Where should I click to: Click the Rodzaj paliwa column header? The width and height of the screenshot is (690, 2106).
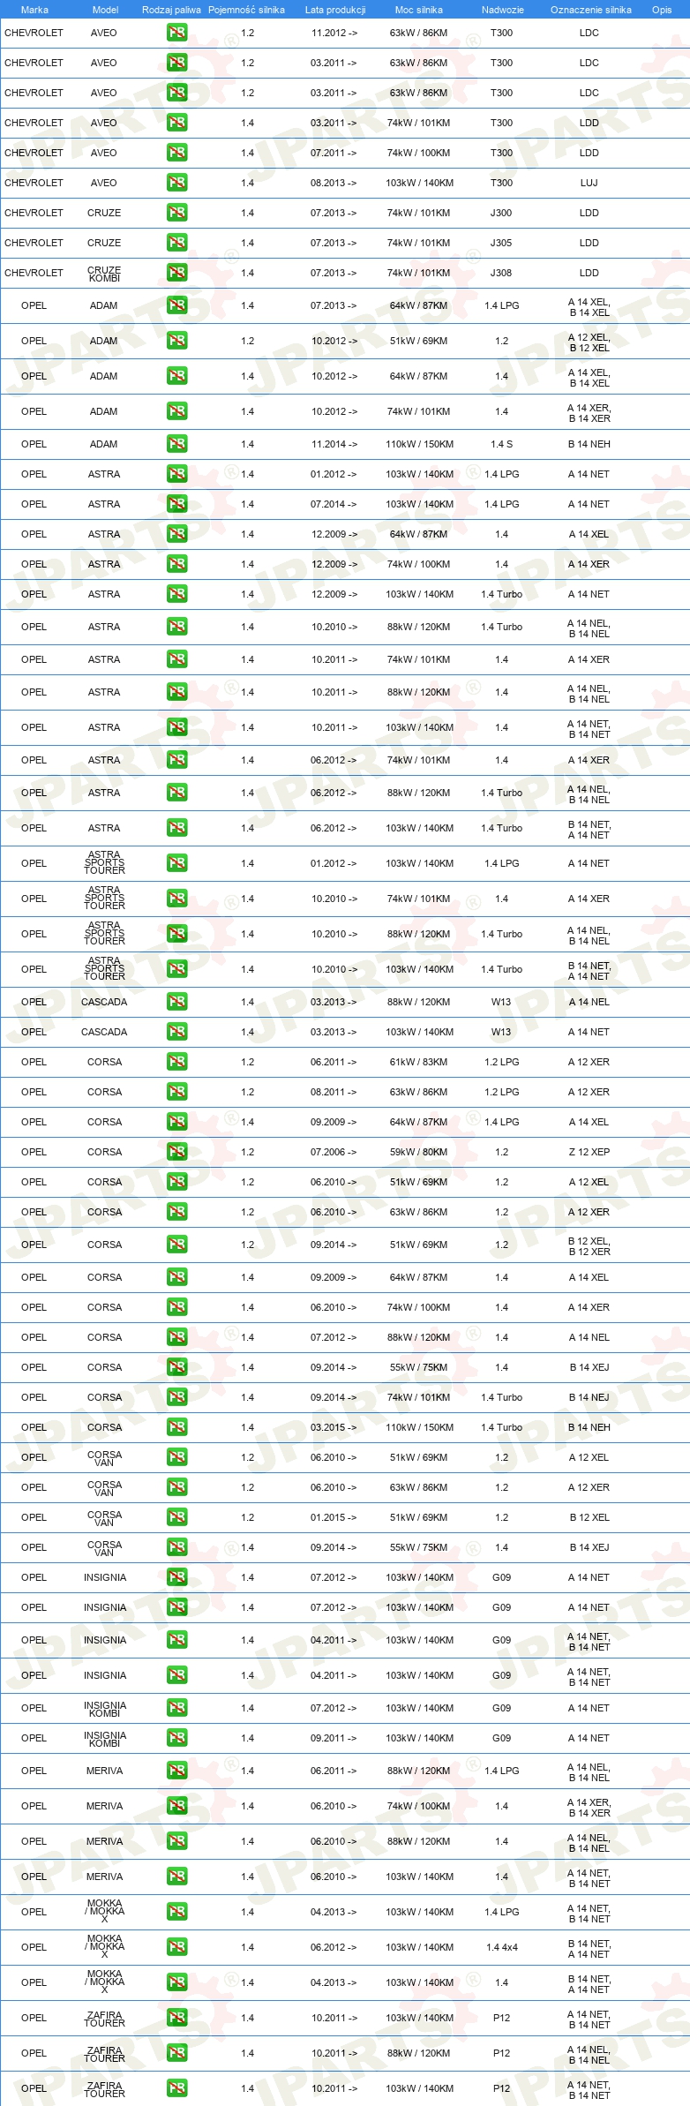pyautogui.click(x=171, y=10)
